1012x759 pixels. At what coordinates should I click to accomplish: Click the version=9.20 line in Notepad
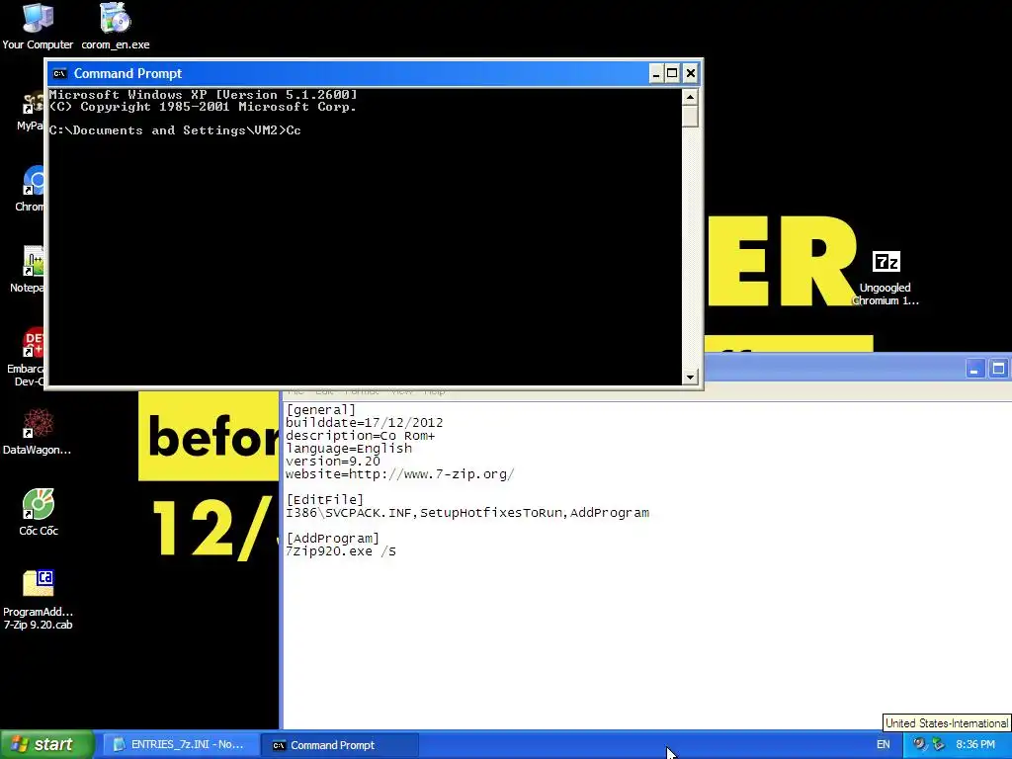point(333,462)
